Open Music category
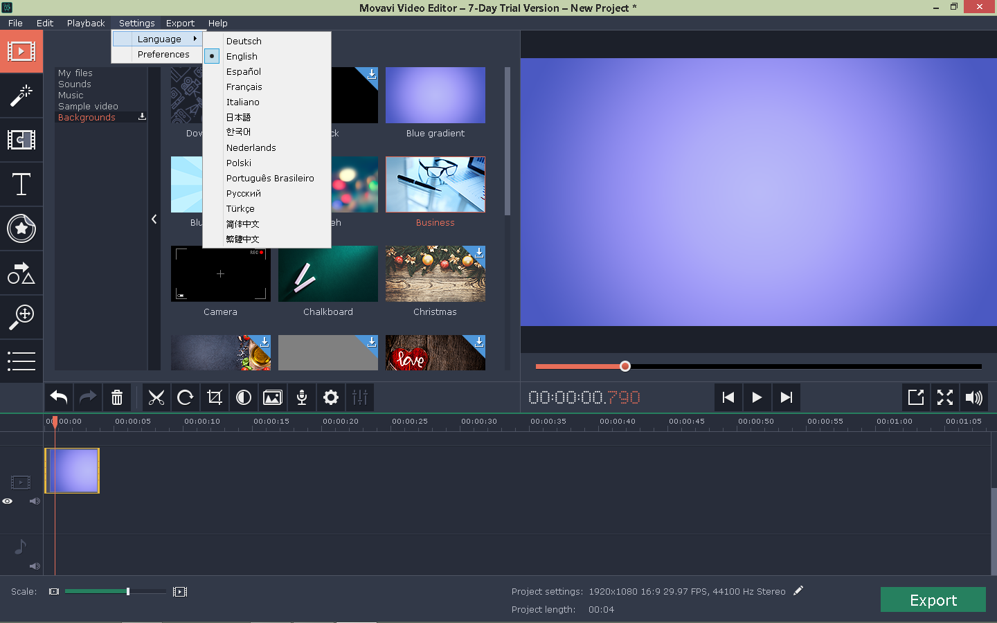 (71, 95)
